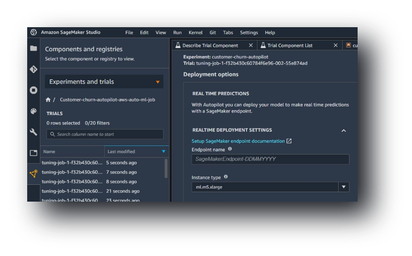Click the Search column name filter field
This screenshot has height=256, width=412.
(x=105, y=134)
